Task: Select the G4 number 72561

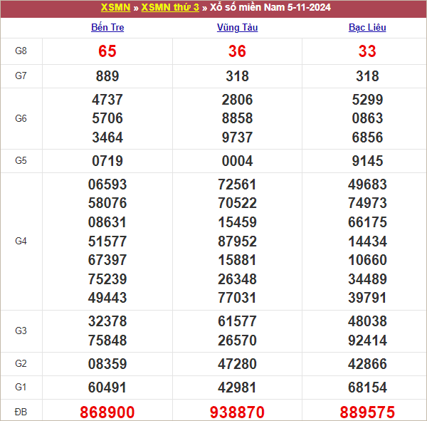Action: coord(237,184)
